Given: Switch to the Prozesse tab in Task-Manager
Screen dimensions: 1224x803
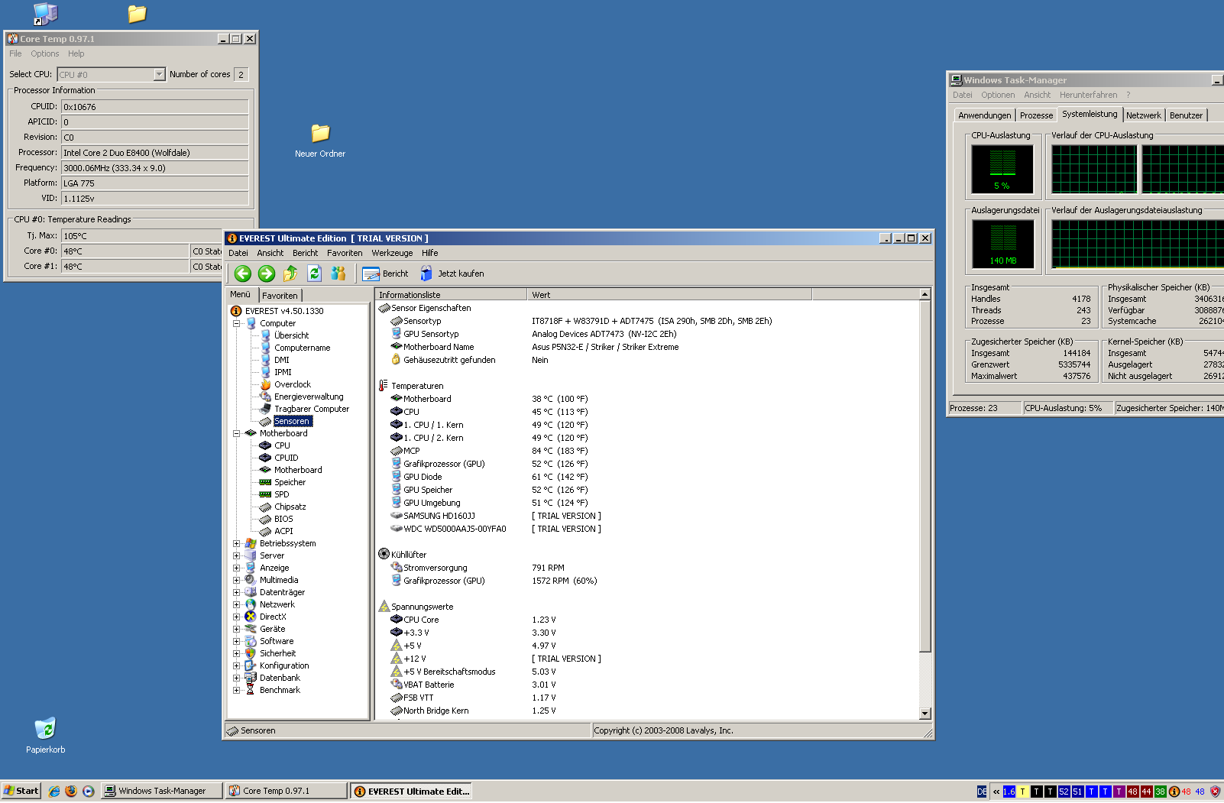Looking at the screenshot, I should [x=1036, y=115].
